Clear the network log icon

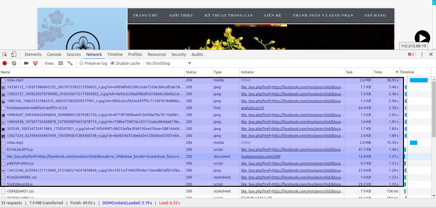click(14, 63)
